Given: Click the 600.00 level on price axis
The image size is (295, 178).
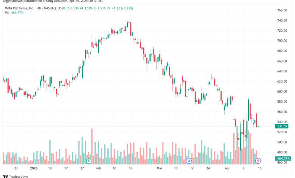Looking at the screenshot, I should [282, 92].
